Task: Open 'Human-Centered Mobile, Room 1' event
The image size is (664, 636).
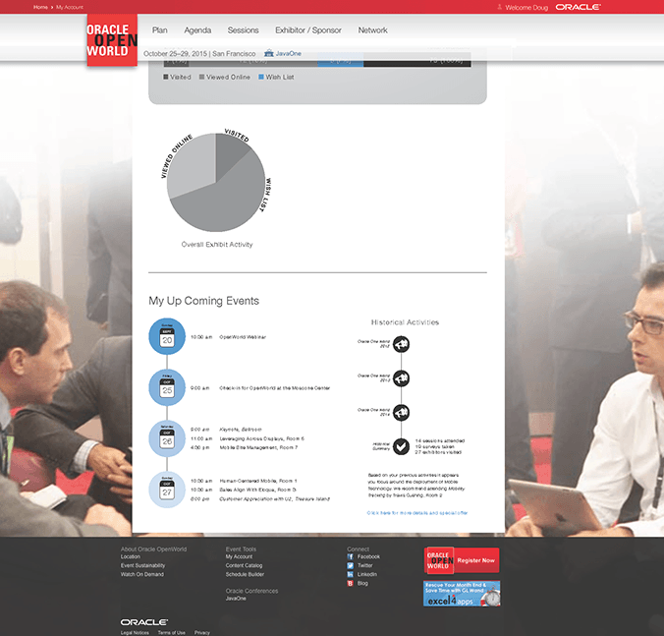Action: pos(258,481)
